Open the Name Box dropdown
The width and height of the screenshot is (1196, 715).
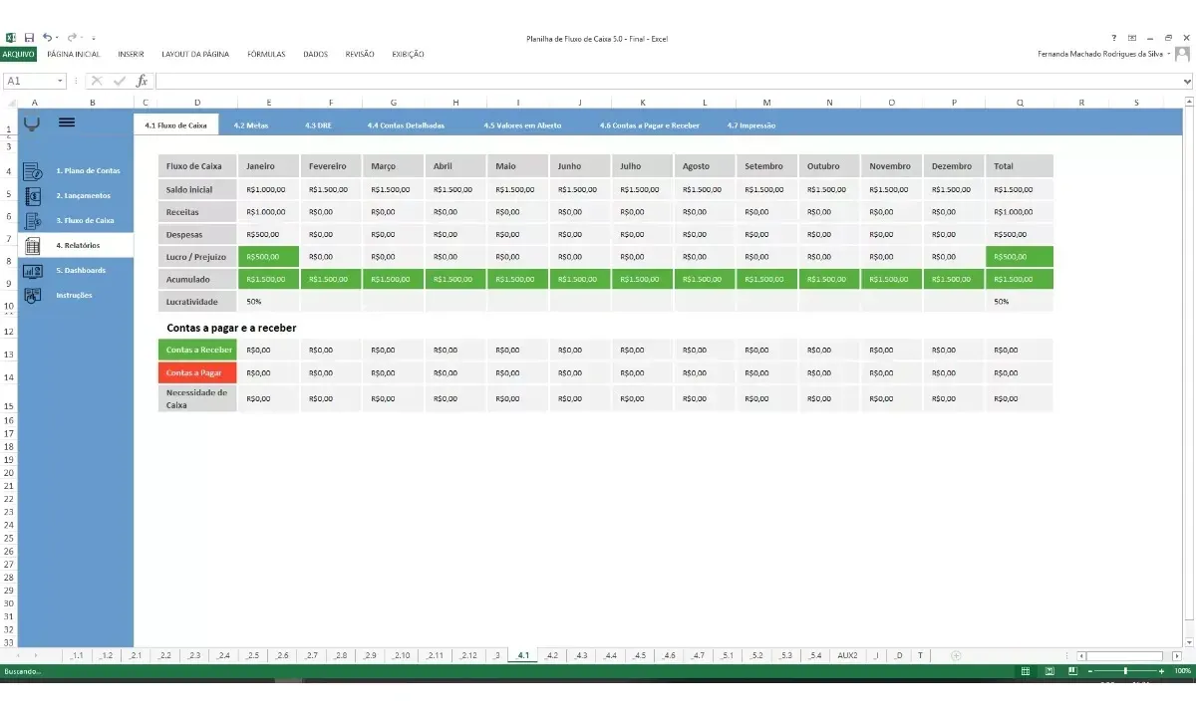61,81
